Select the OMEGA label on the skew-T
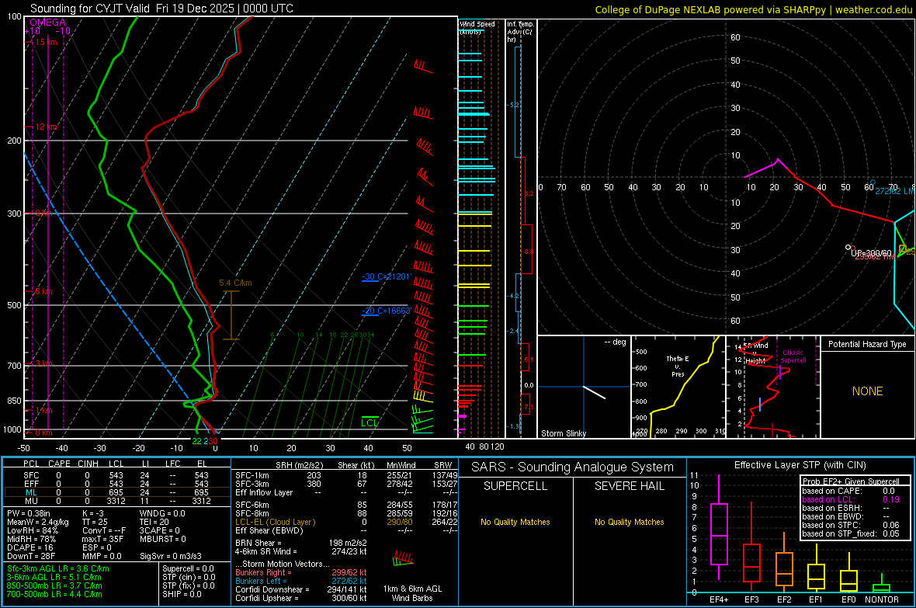 click(48, 23)
